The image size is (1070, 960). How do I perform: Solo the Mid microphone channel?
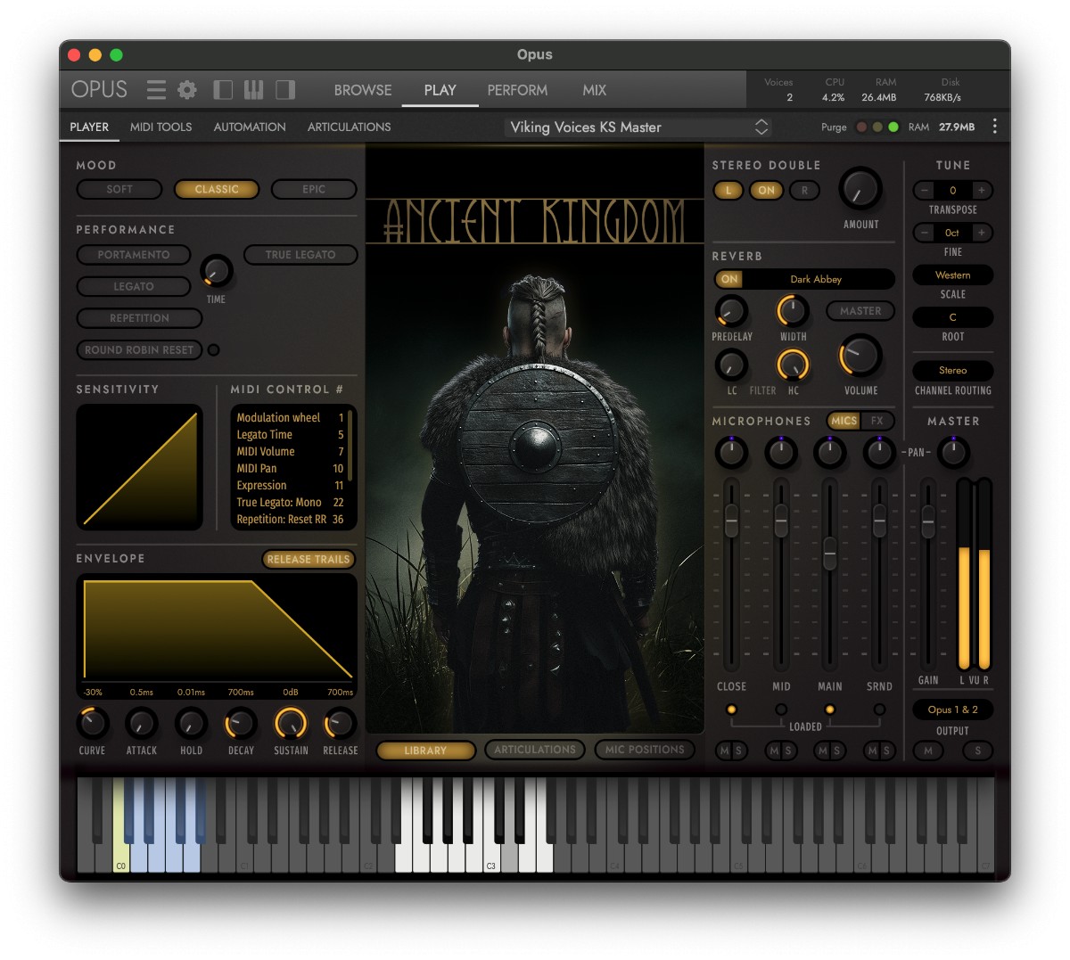click(788, 751)
